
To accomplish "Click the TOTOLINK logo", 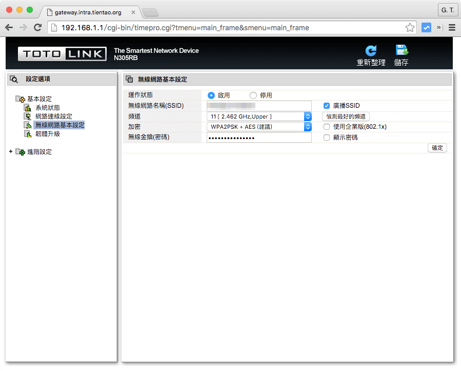I will (62, 54).
